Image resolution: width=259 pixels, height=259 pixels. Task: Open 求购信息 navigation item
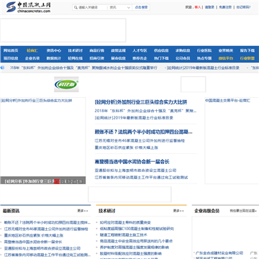coord(183,50)
